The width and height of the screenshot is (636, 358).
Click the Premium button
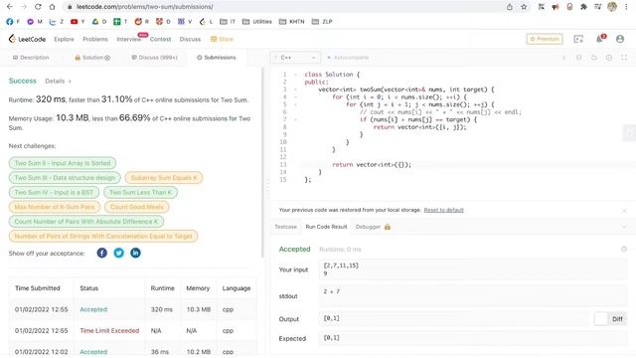click(x=545, y=39)
